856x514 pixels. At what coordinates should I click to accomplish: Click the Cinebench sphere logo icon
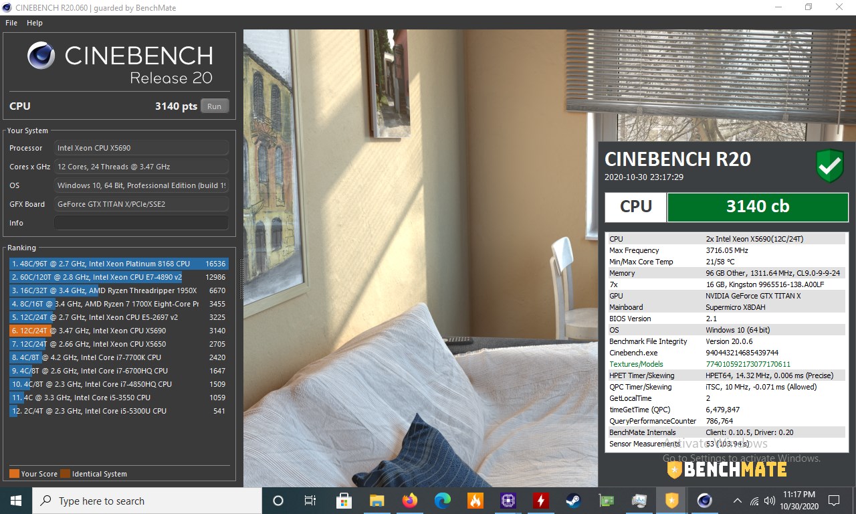click(41, 56)
